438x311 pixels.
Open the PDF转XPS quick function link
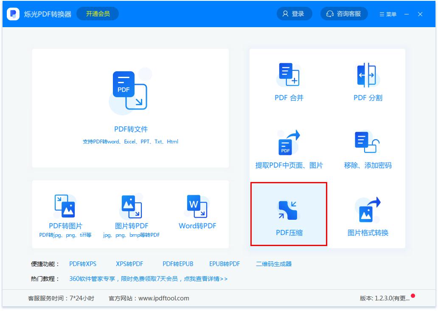click(x=82, y=263)
